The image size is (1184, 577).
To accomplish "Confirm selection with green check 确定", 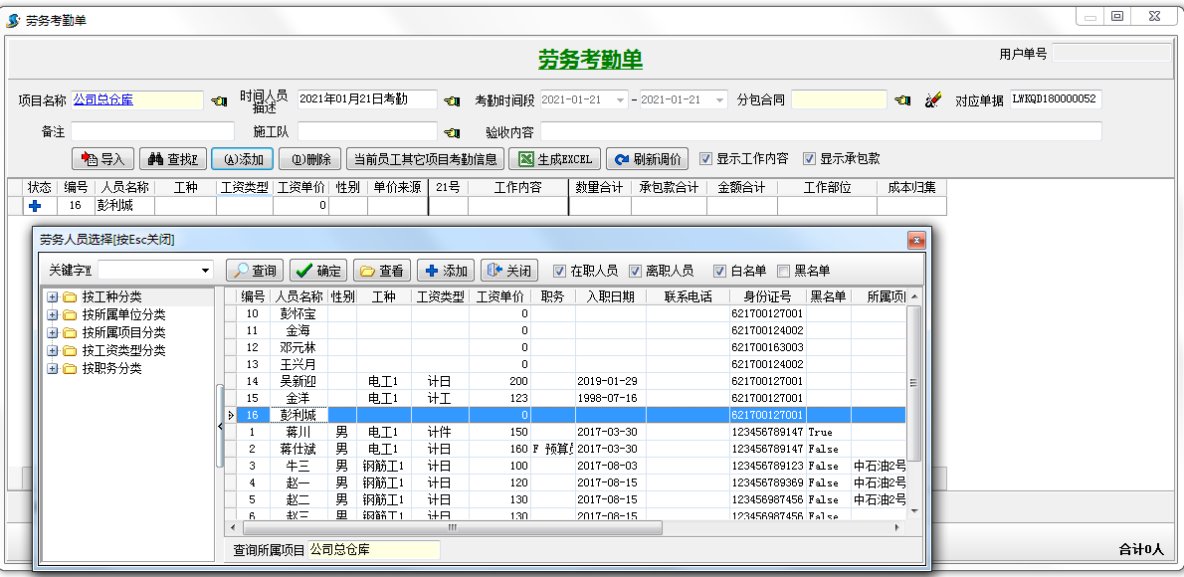I will pyautogui.click(x=318, y=271).
